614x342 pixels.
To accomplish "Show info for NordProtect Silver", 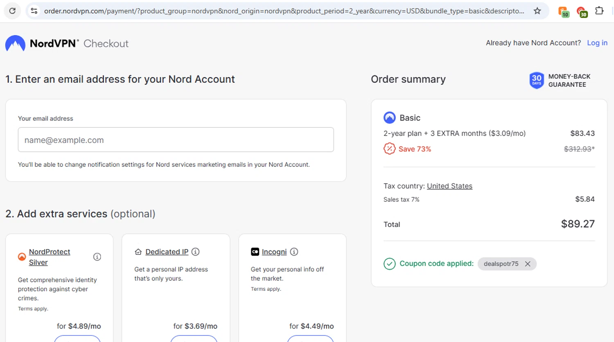I will click(97, 257).
